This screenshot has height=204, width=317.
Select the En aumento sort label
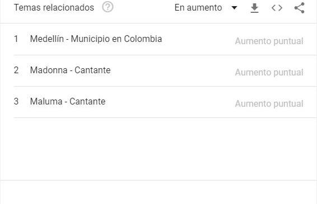198,8
